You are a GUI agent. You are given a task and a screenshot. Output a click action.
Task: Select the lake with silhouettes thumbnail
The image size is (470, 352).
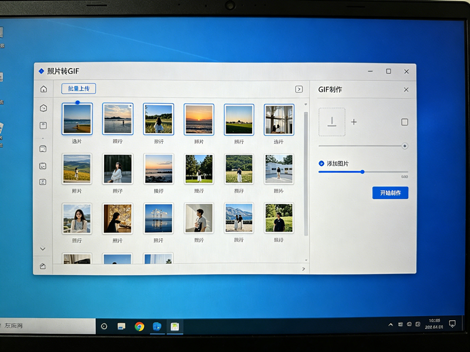coord(118,119)
